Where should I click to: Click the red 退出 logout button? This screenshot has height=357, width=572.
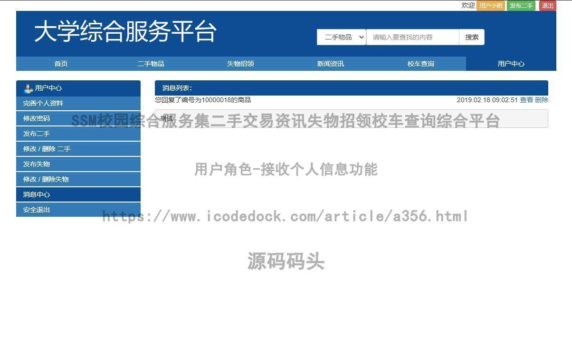click(547, 6)
